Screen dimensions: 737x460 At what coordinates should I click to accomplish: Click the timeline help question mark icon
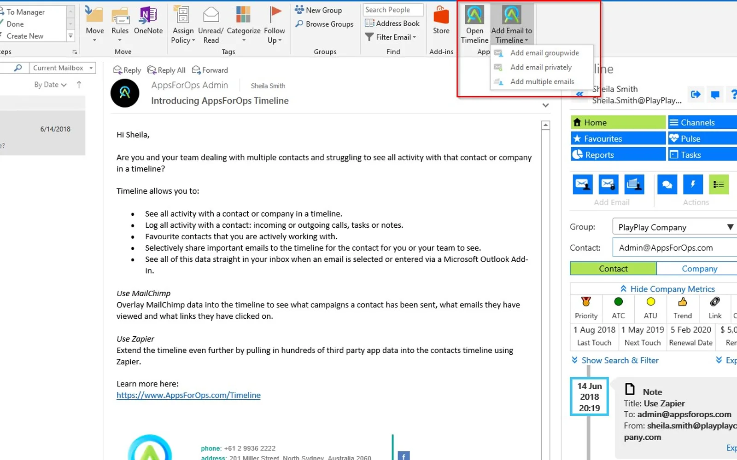point(733,95)
